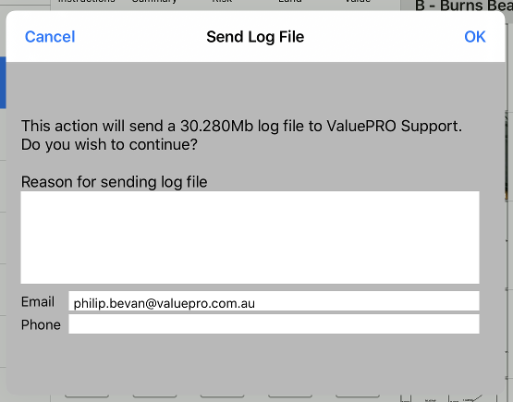Click the Email label
This screenshot has height=402, width=513.
point(38,301)
